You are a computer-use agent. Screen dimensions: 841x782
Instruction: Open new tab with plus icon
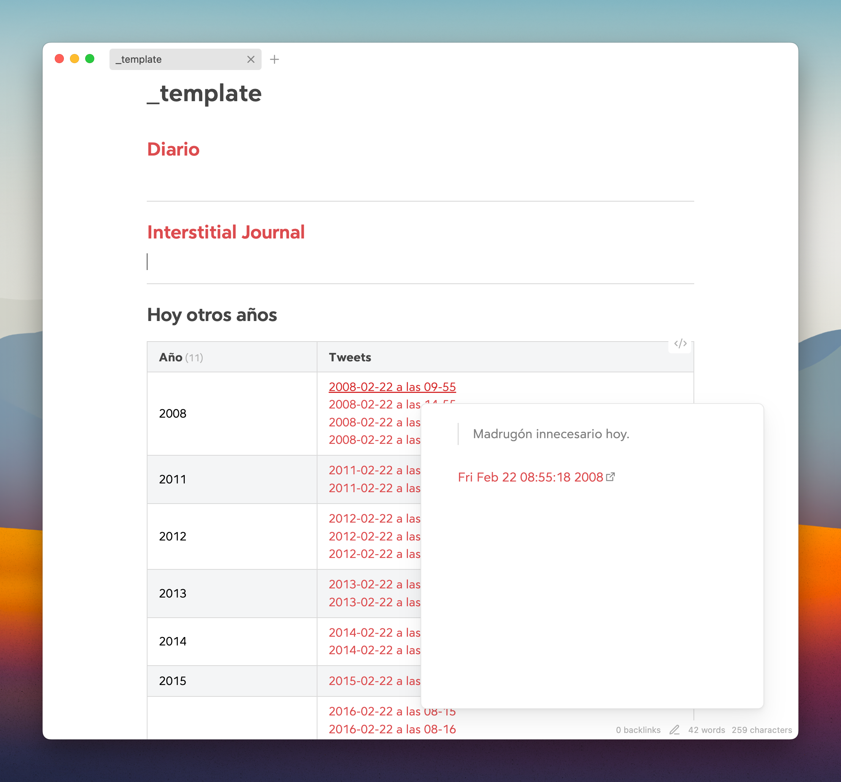tap(275, 59)
